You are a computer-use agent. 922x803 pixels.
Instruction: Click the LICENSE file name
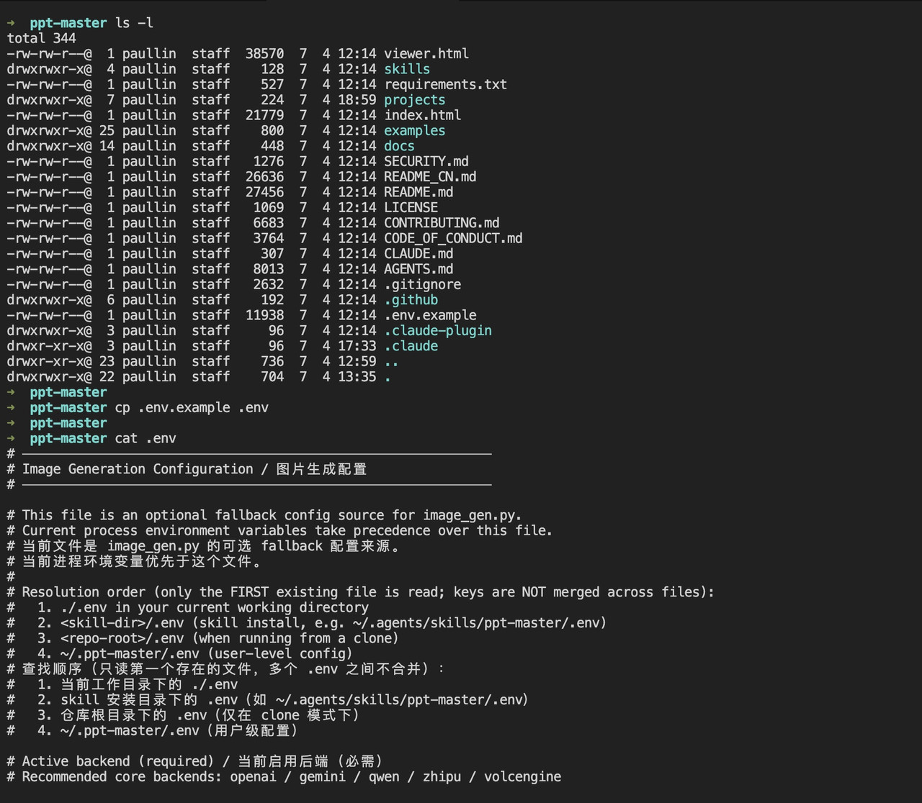click(411, 208)
